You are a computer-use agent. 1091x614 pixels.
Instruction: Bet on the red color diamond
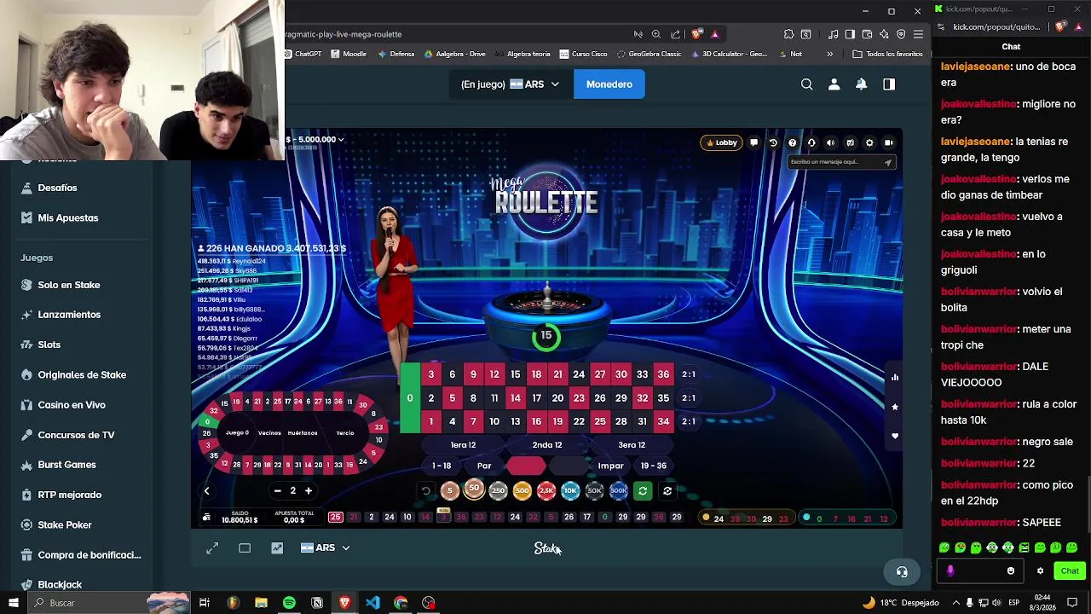[x=526, y=466]
